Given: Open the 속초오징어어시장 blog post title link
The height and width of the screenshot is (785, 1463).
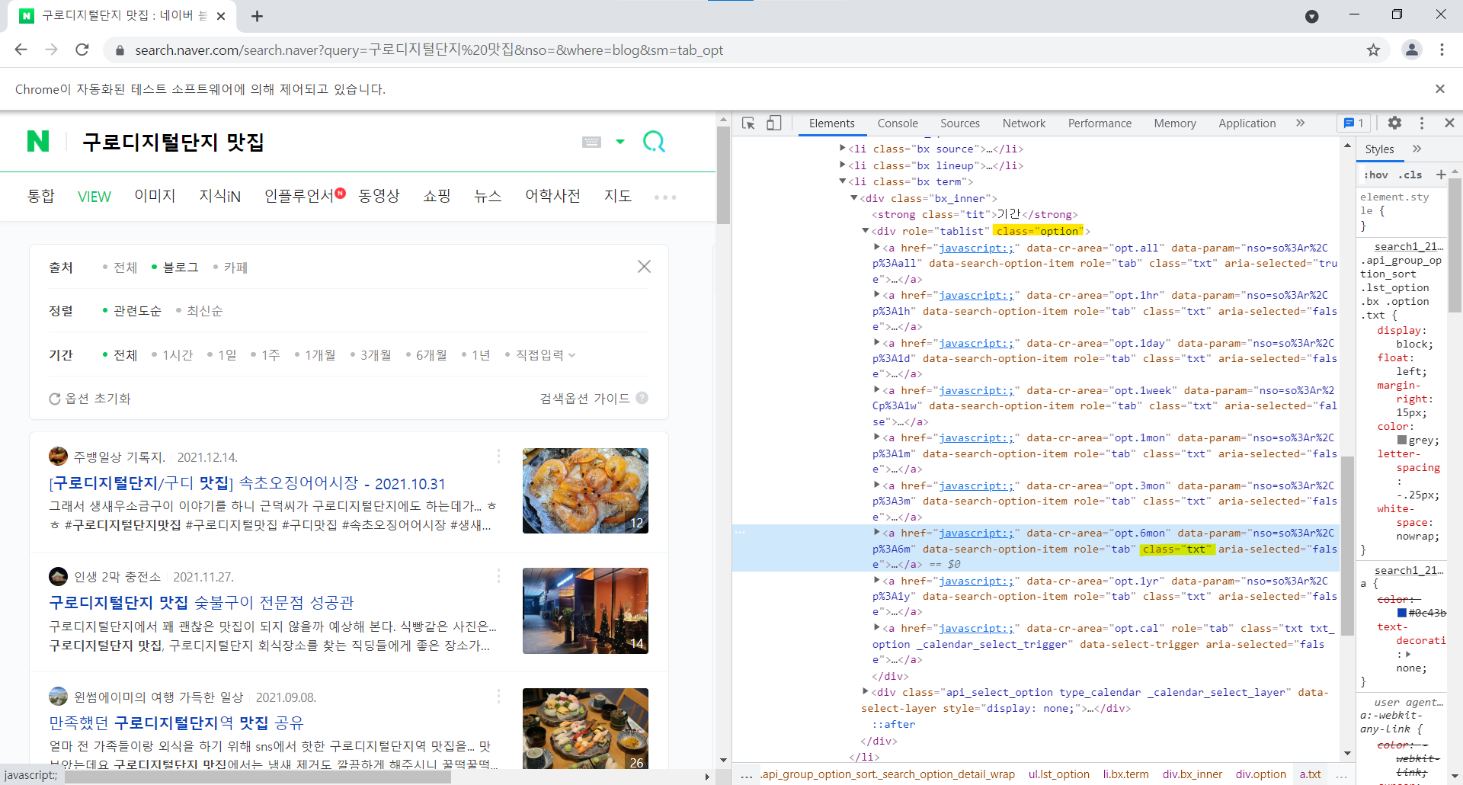Looking at the screenshot, I should (x=247, y=483).
